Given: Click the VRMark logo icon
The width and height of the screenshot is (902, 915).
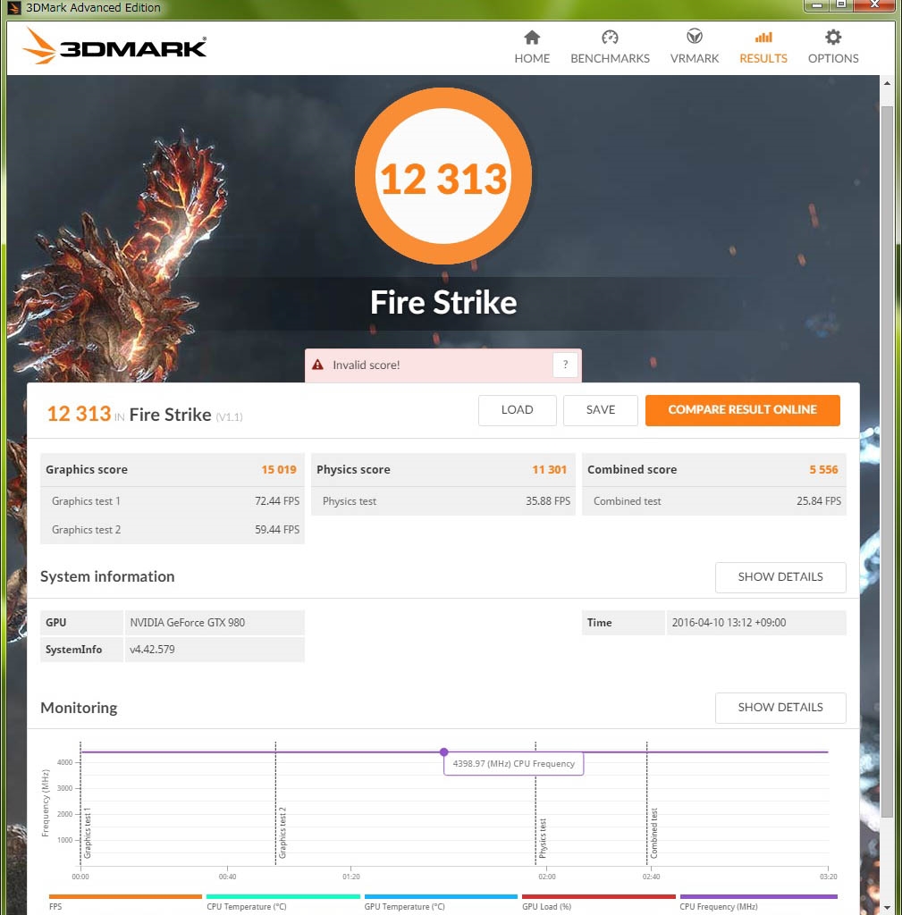Looking at the screenshot, I should pos(695,37).
